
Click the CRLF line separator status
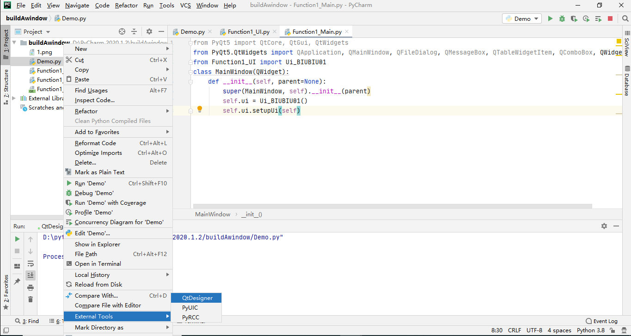pyautogui.click(x=515, y=330)
